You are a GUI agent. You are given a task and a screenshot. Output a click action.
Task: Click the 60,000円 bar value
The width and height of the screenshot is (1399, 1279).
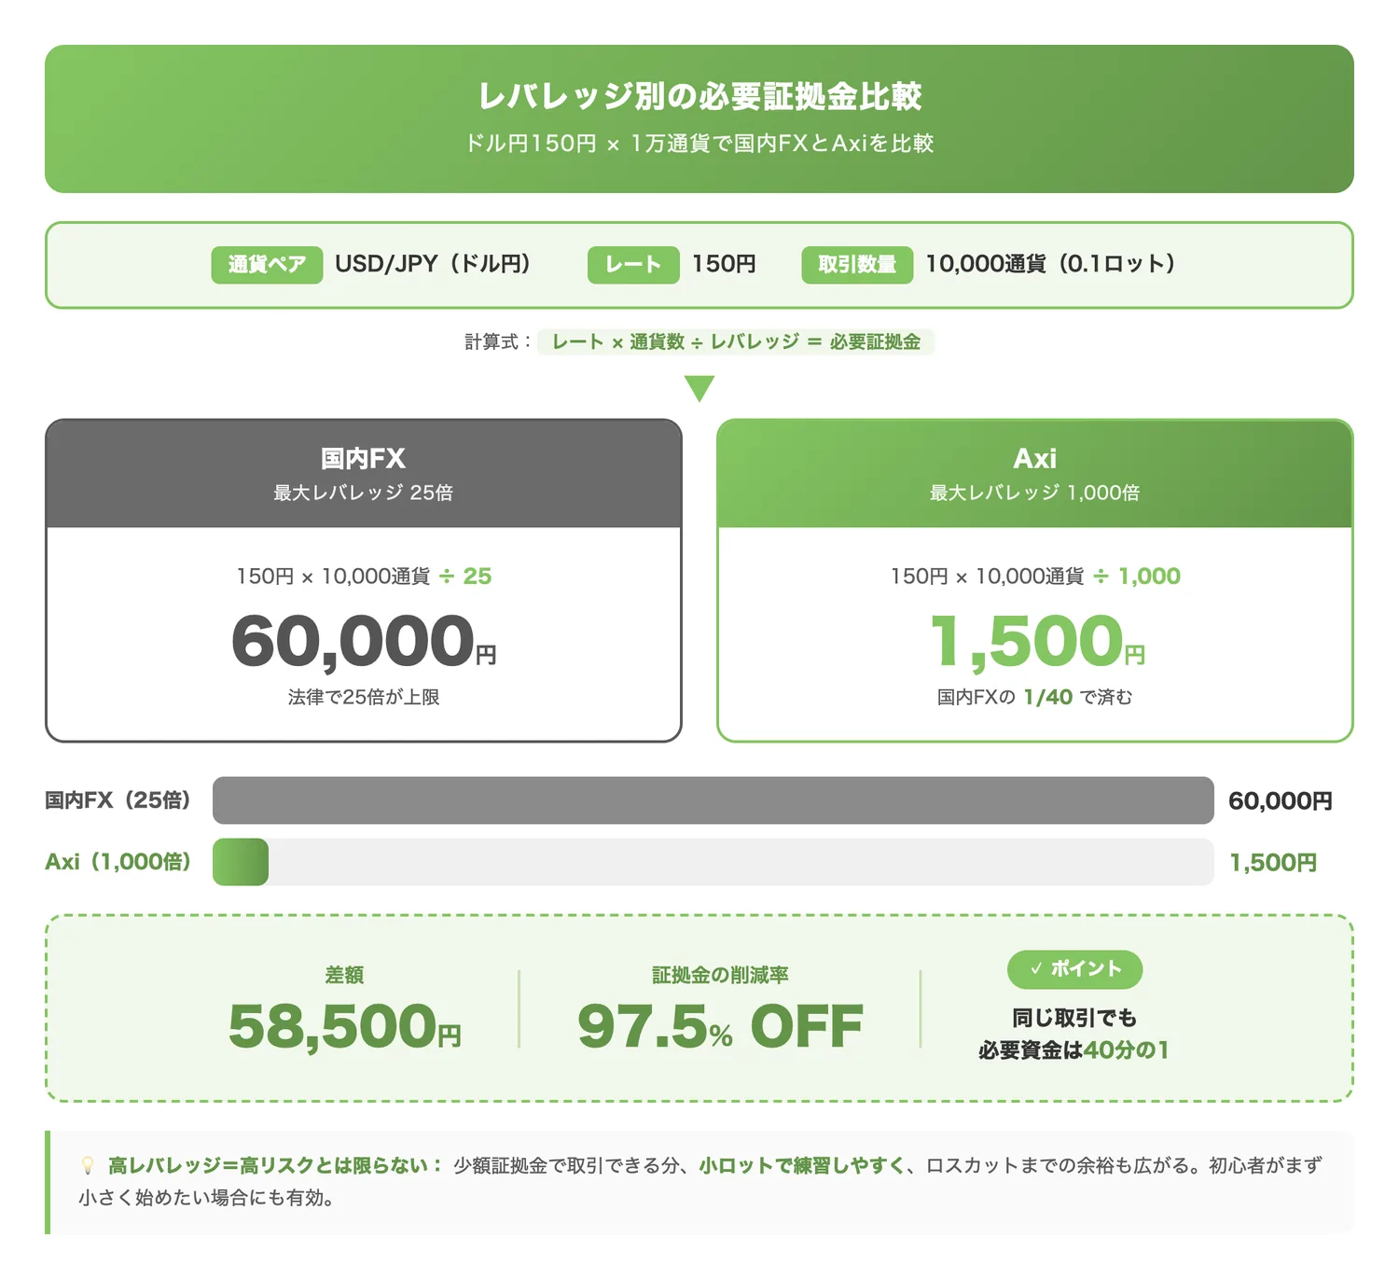pos(1280,801)
